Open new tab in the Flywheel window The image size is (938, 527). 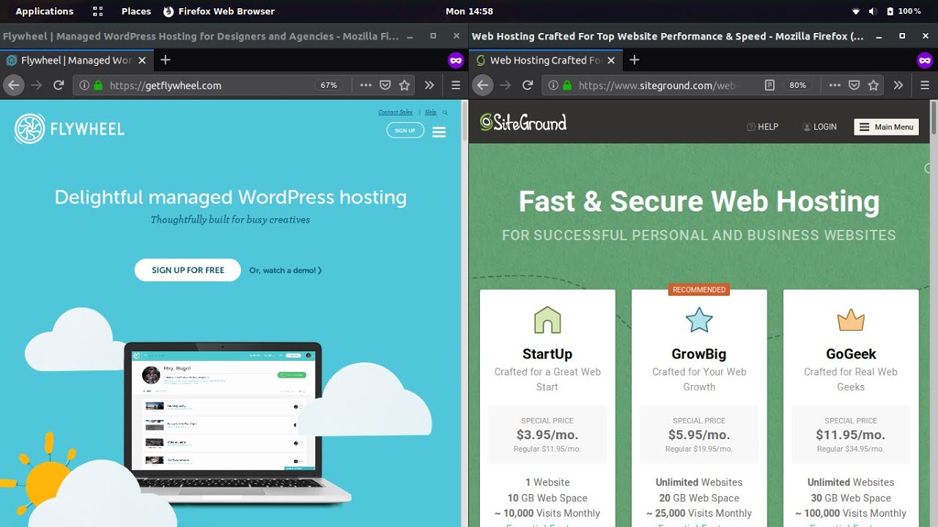coord(166,60)
